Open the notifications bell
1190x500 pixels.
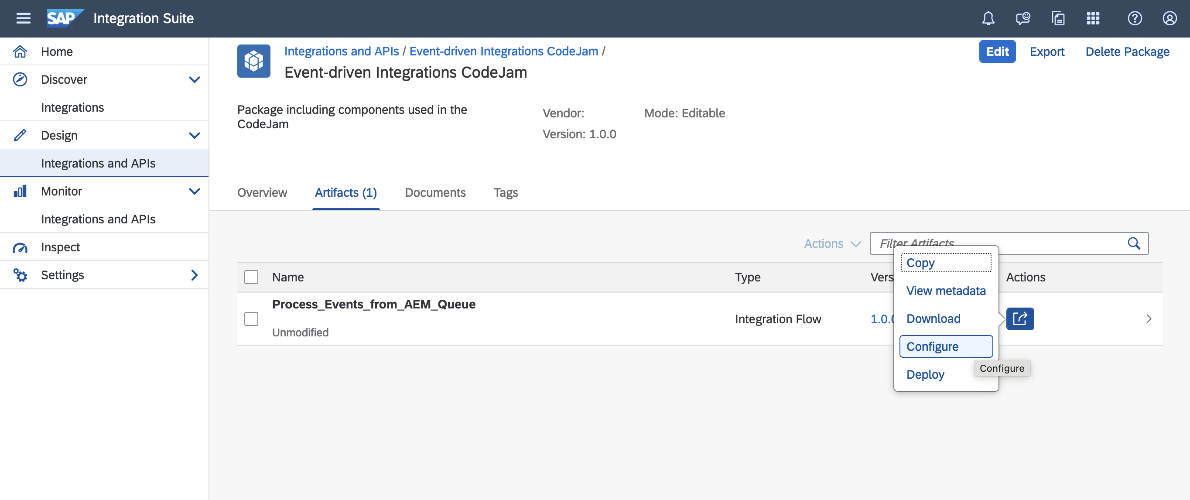tap(988, 18)
